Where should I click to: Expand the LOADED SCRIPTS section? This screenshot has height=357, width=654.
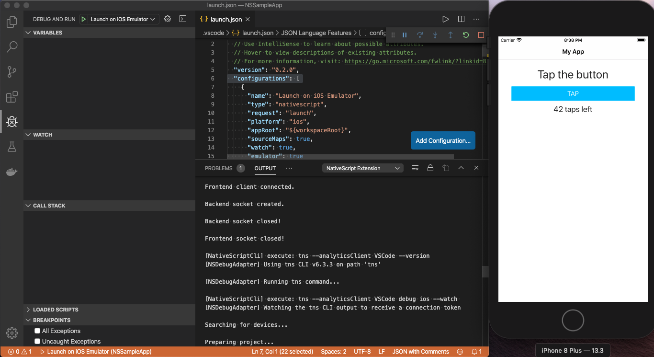(53, 310)
